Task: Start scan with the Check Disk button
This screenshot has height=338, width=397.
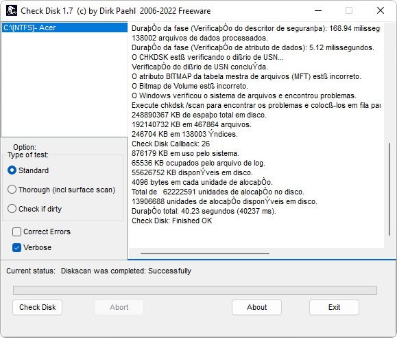Action: pos(38,307)
